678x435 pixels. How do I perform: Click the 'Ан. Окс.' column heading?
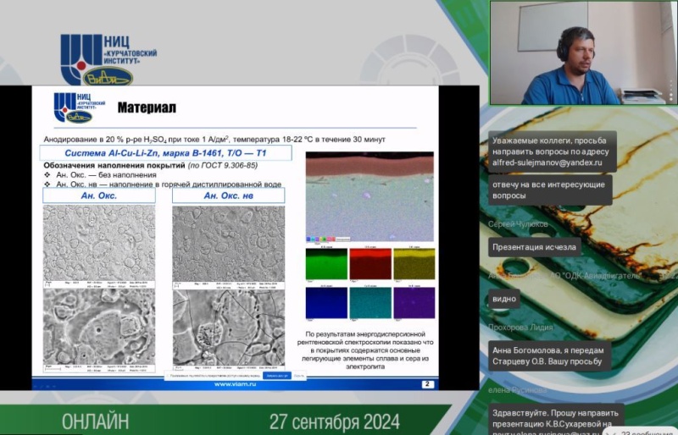point(99,195)
